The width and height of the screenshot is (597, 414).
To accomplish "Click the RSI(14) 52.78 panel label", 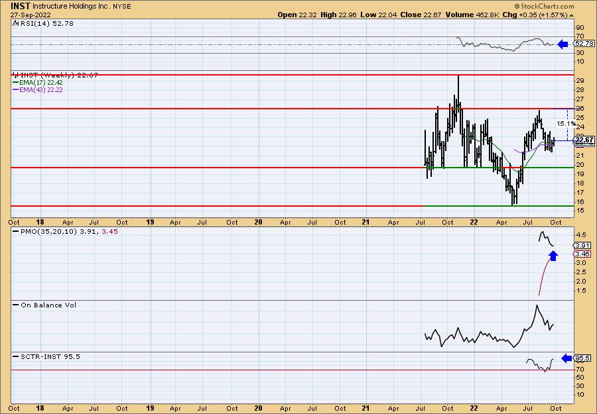I will 47,23.
